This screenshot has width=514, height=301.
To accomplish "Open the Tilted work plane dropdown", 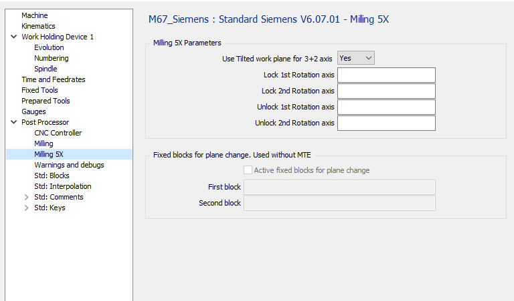I will [x=355, y=58].
